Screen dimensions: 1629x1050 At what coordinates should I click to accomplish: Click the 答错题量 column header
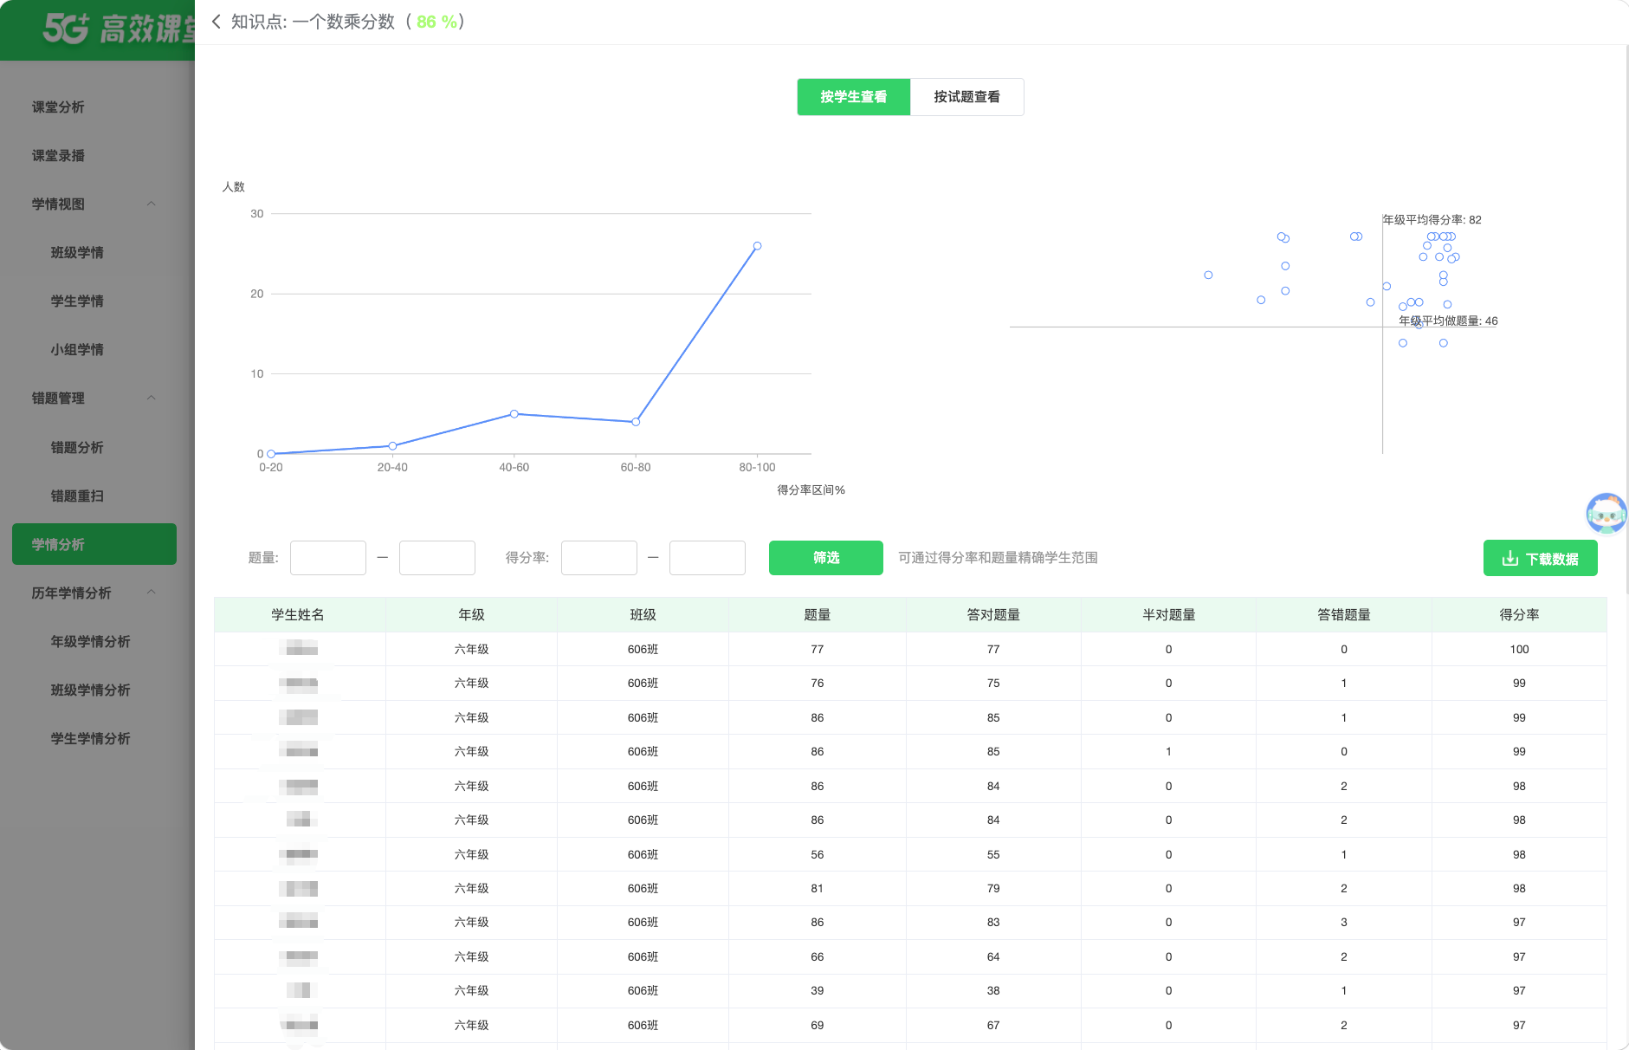(x=1344, y=615)
